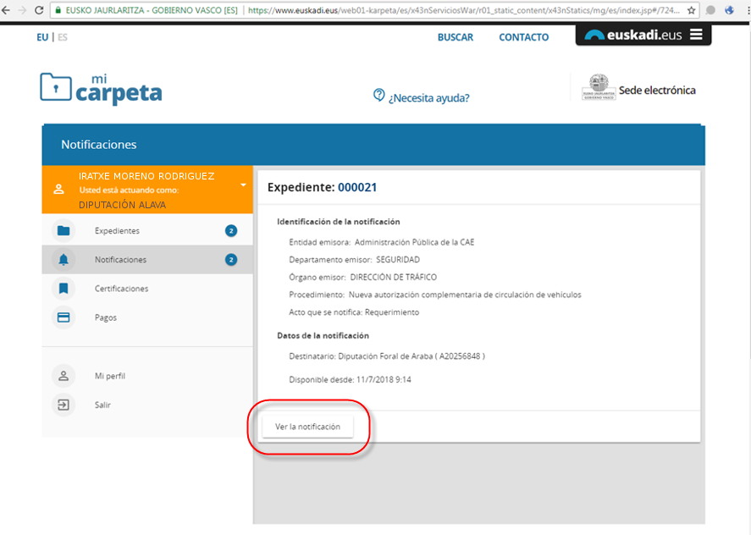
Task: Click the Expedientes folder icon
Action: tap(64, 231)
